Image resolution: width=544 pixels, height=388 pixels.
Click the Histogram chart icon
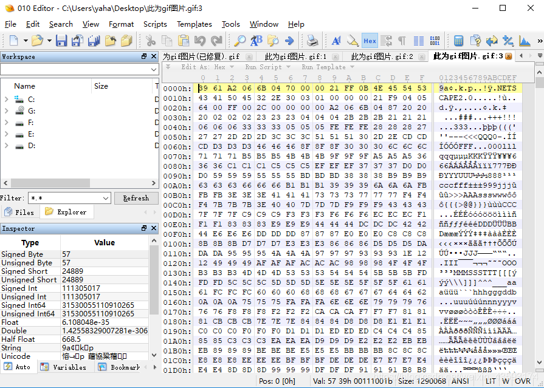point(525,41)
